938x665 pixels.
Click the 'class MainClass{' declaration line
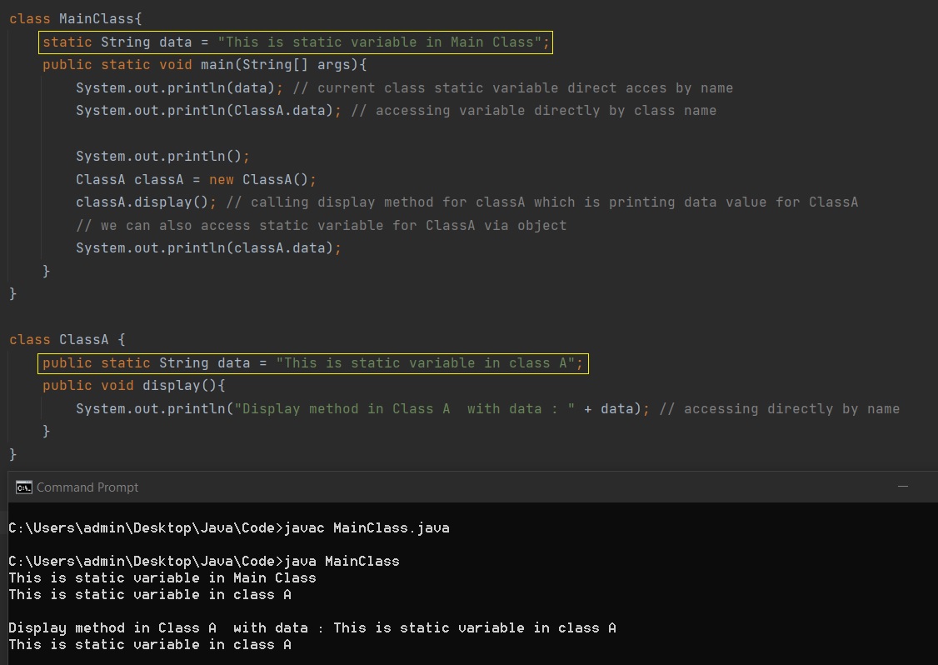75,18
